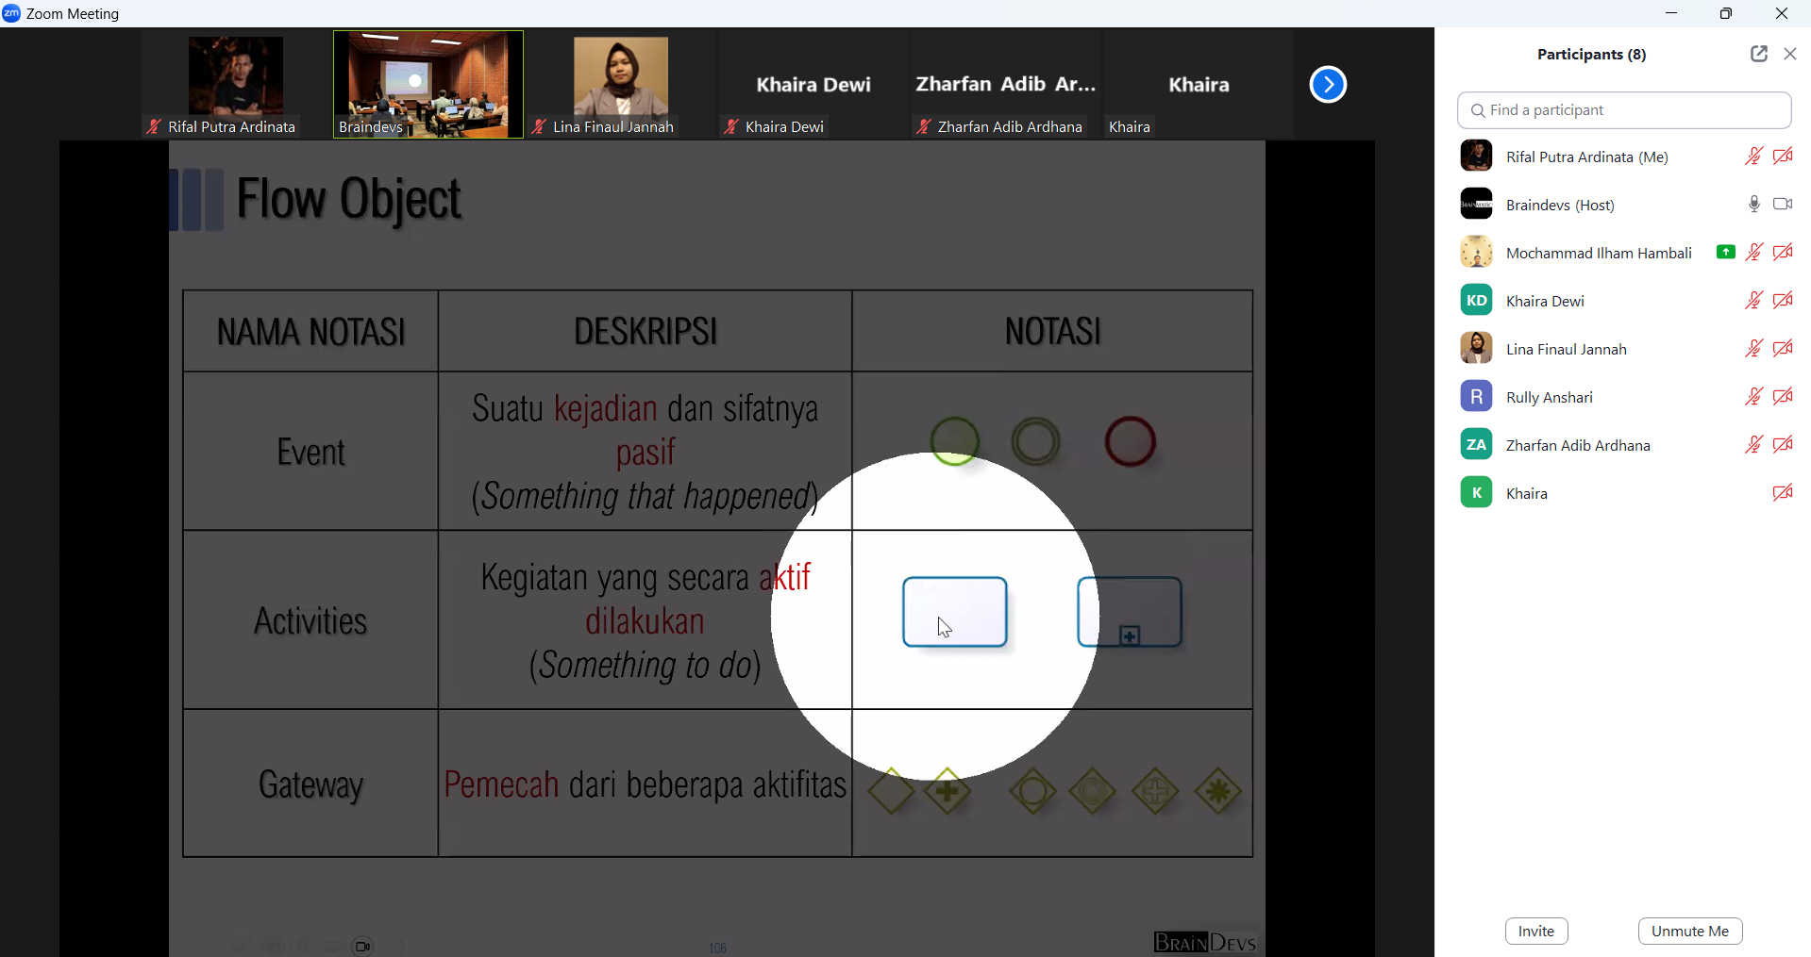Toggle Rifal Putra Ardinata video off icon

[1783, 157]
